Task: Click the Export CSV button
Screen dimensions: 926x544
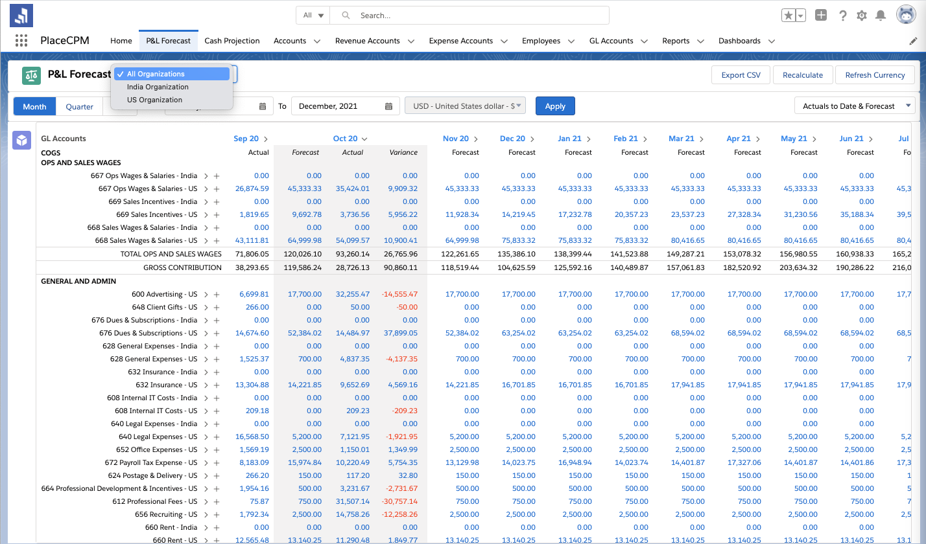Action: point(741,75)
